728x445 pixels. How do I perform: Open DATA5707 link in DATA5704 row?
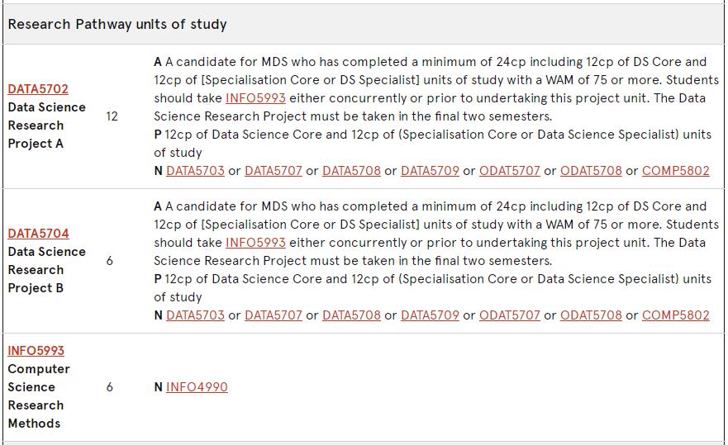click(274, 315)
